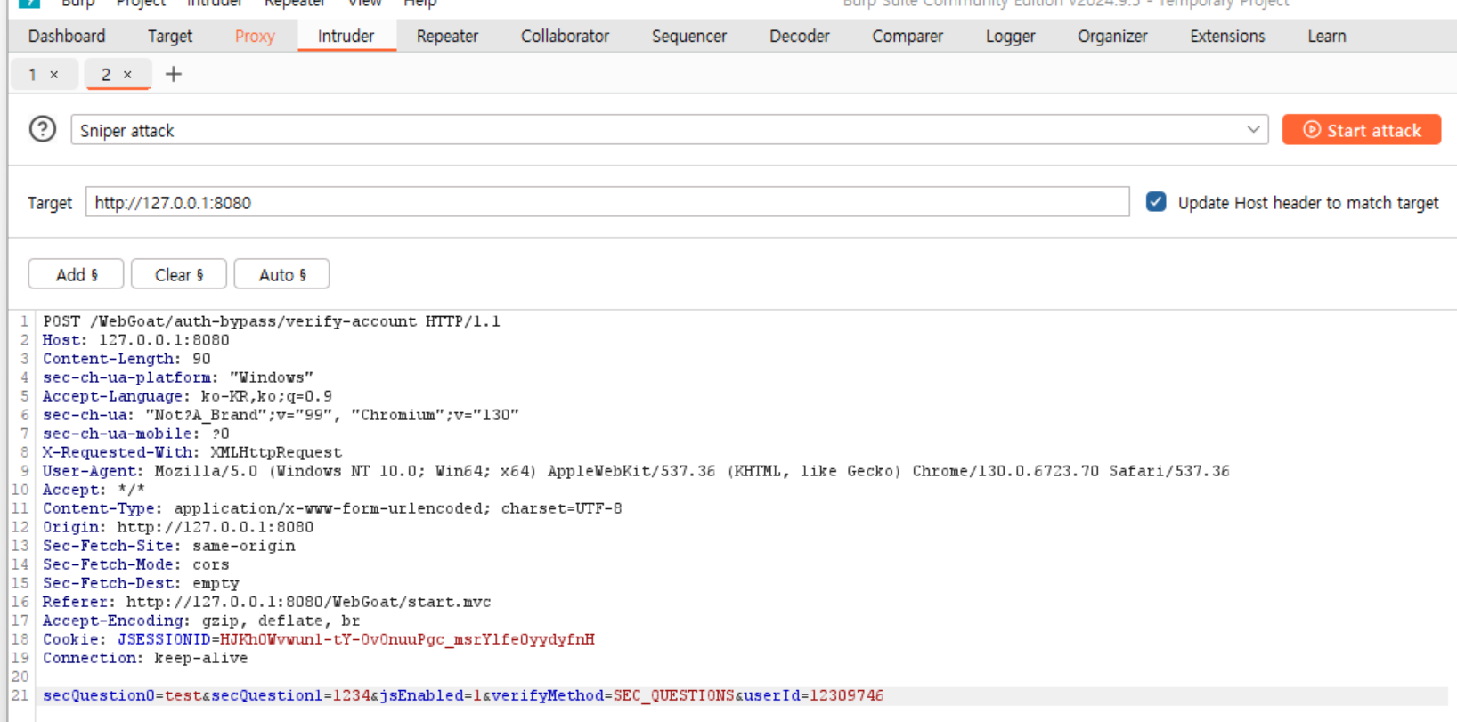Open the Organizer tab

[x=1112, y=37]
